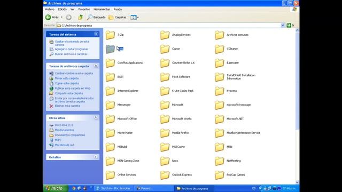Image resolution: width=342 pixels, height=192 pixels.
Task: Select the CCleaner folder icon
Action: (219, 49)
